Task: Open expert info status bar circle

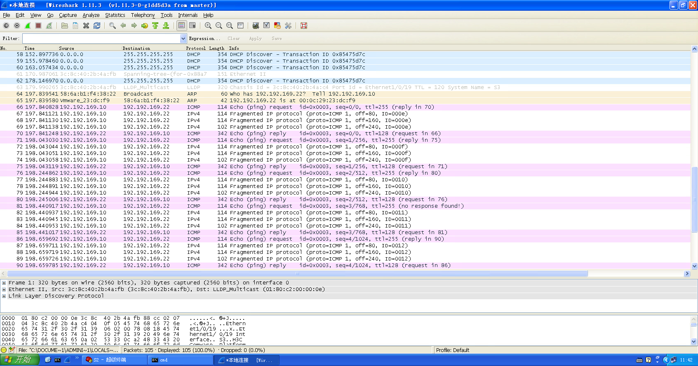Action: pyautogui.click(x=4, y=350)
